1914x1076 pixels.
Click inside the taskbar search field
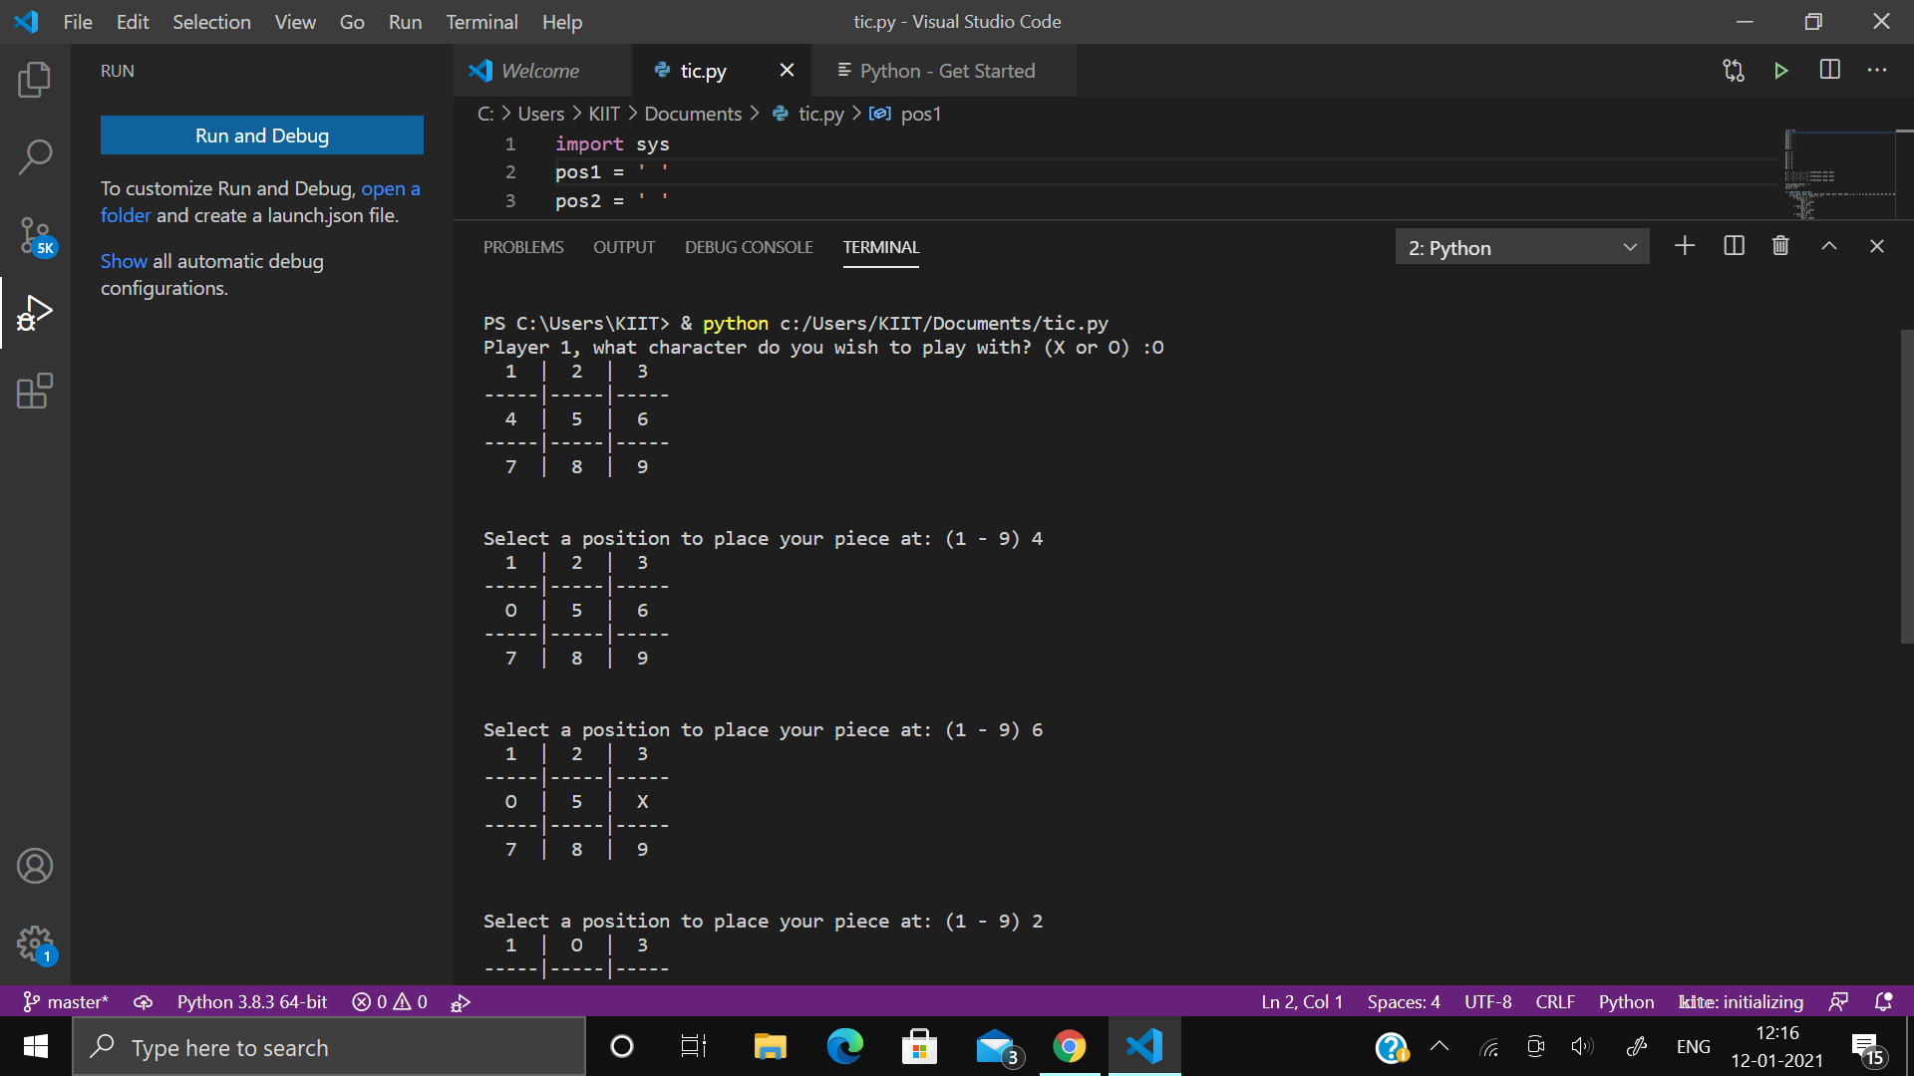point(329,1047)
